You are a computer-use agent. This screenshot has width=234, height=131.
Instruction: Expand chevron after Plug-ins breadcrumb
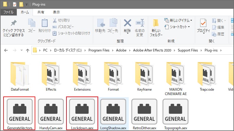pos(221,51)
